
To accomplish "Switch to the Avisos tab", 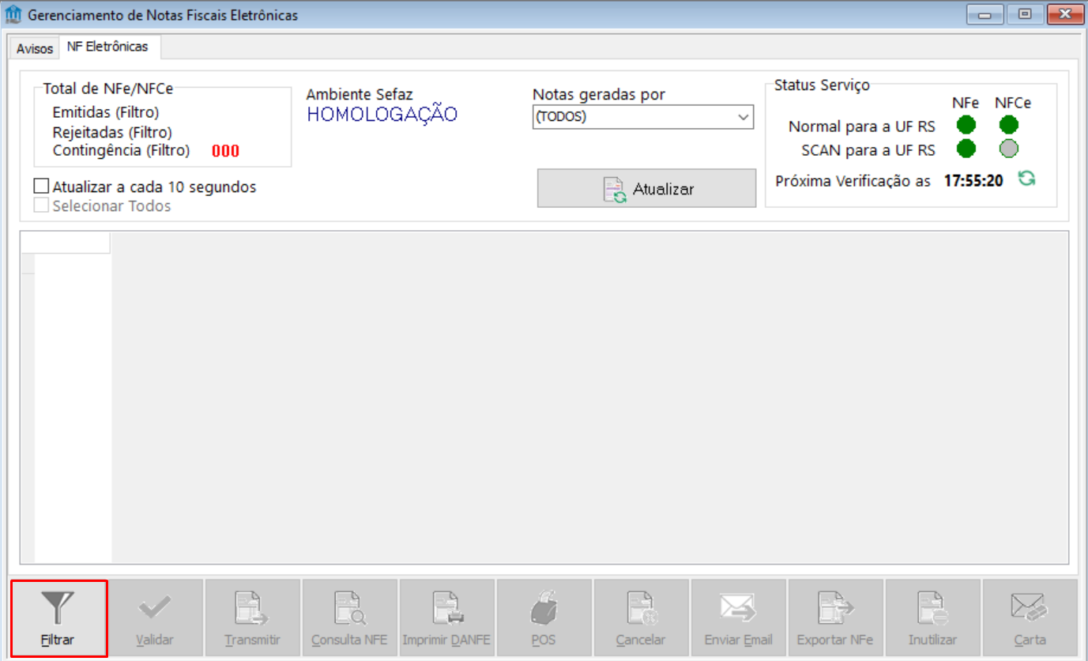I will click(35, 49).
